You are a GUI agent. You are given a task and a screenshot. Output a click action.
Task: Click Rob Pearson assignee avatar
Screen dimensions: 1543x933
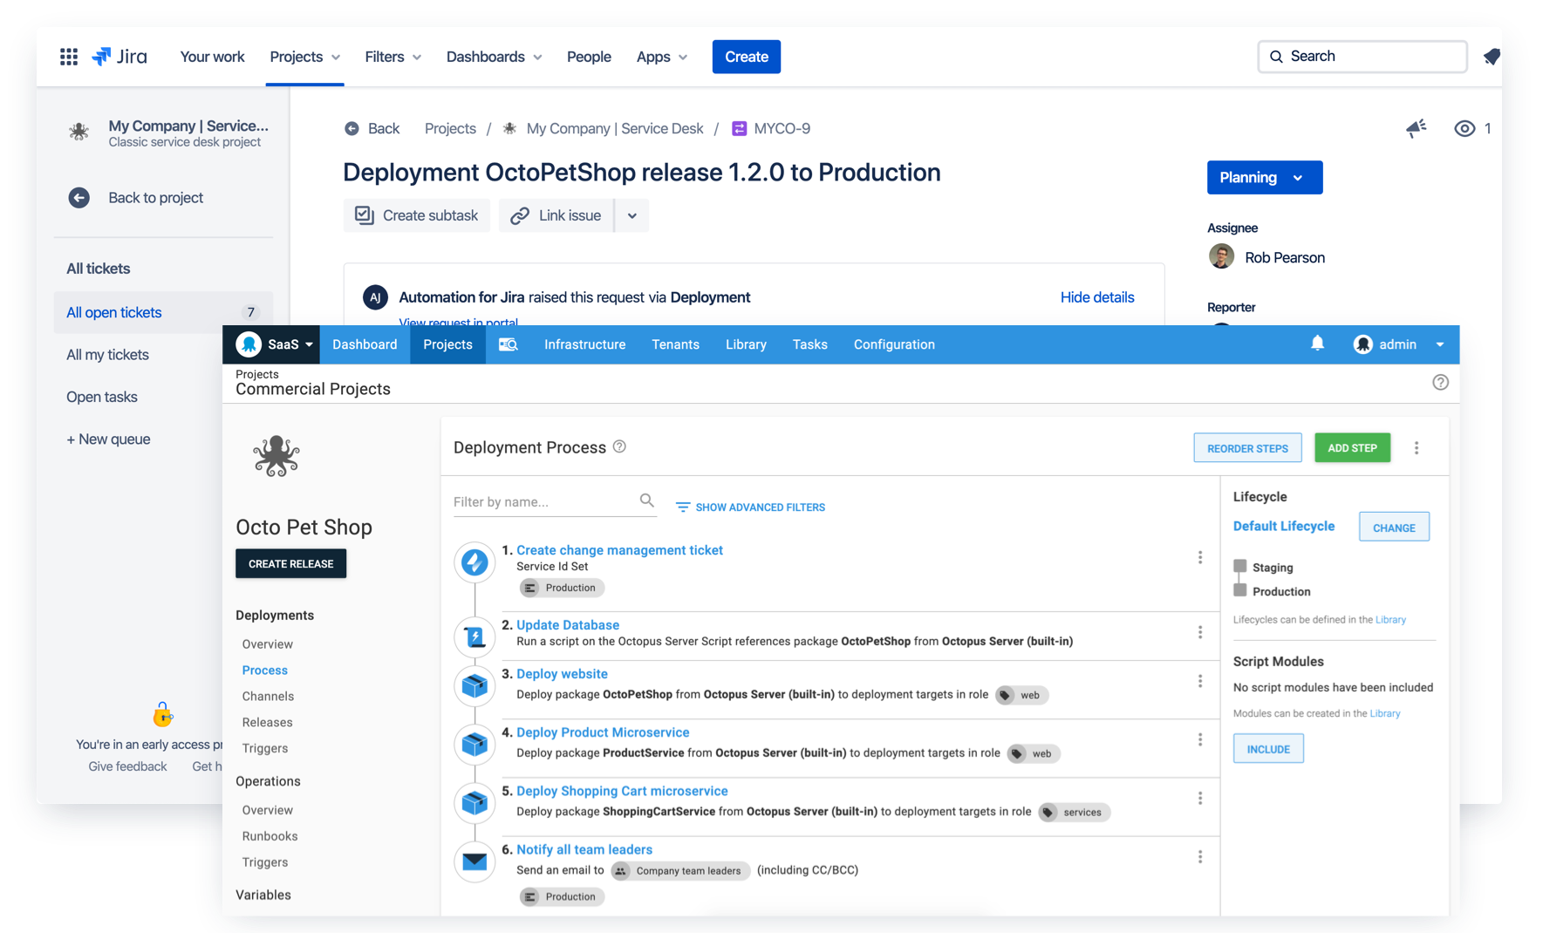pos(1221,257)
